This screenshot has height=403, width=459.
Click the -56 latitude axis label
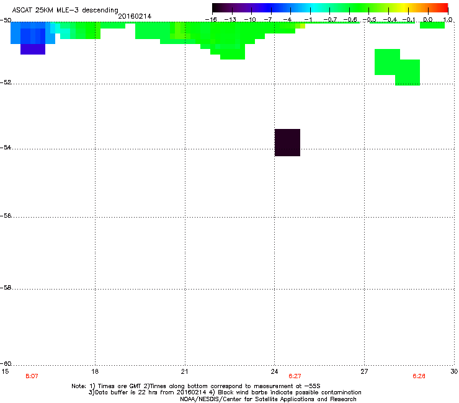[6, 216]
